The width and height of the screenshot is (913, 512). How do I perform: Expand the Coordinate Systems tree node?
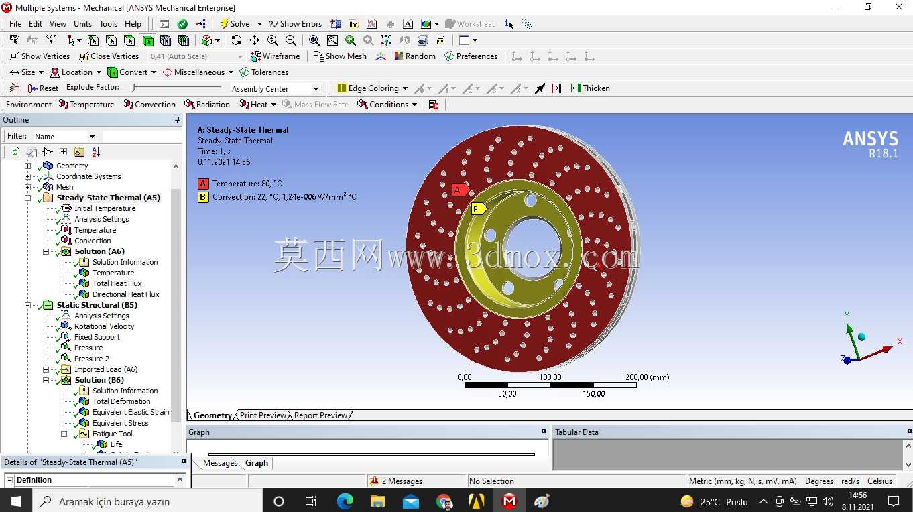[x=28, y=176]
